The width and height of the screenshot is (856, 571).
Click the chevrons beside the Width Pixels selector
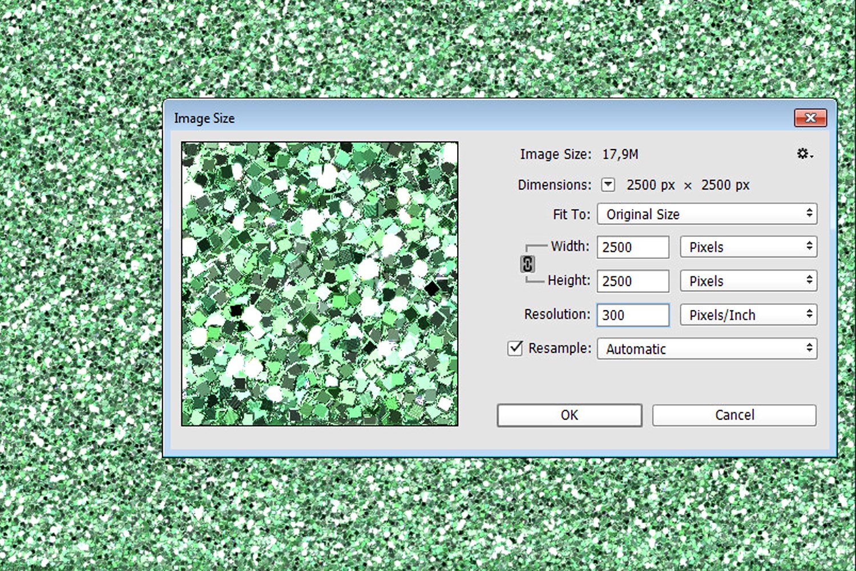click(x=810, y=247)
